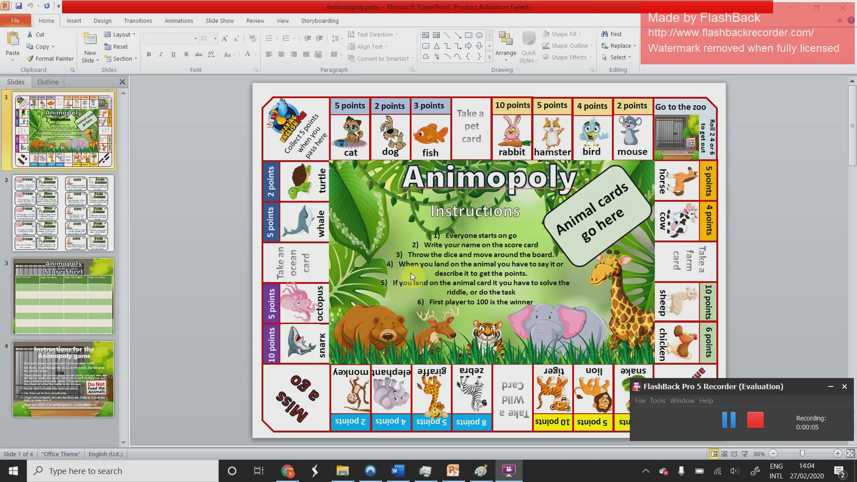Open the Tools menu in FlashBack Recorder
This screenshot has height=482, width=857.
[x=657, y=400]
